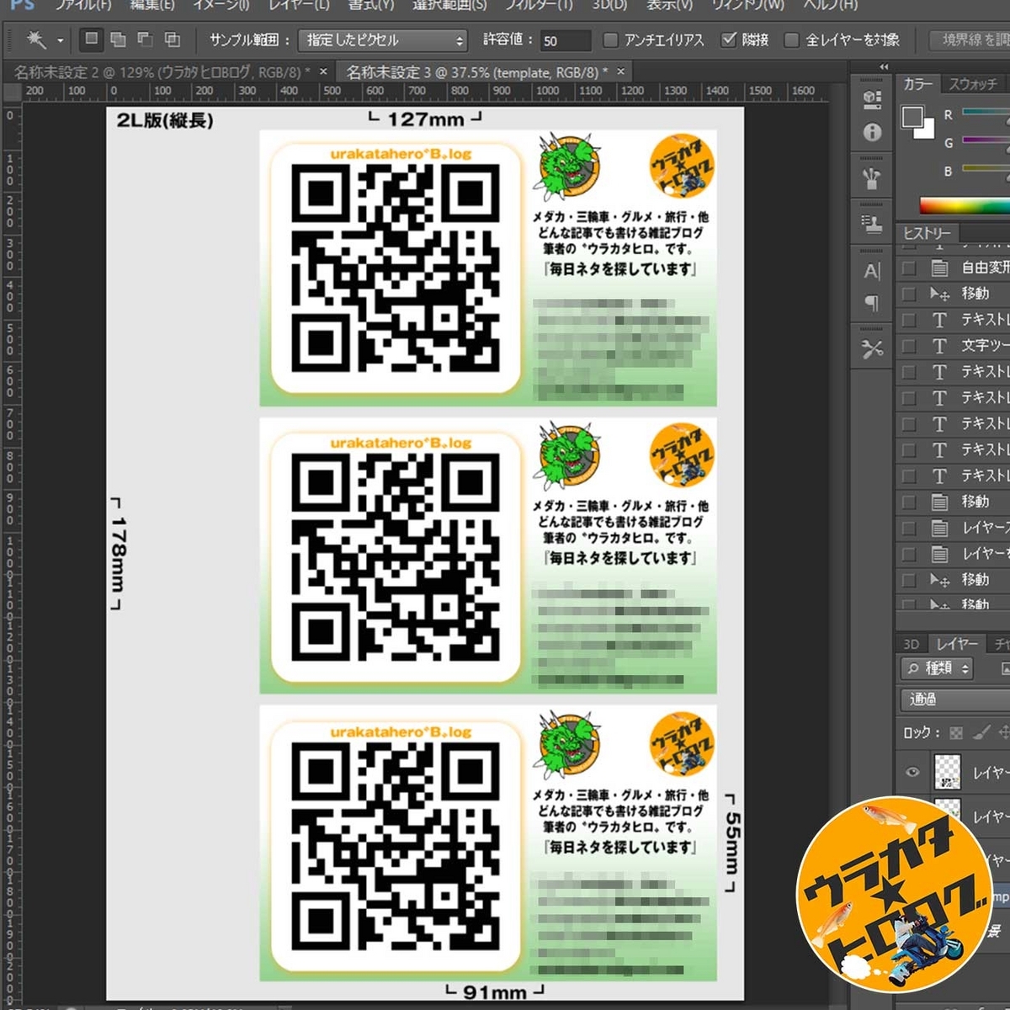Close the 名称未設定 2 document tab
This screenshot has height=1010, width=1010.
click(323, 72)
